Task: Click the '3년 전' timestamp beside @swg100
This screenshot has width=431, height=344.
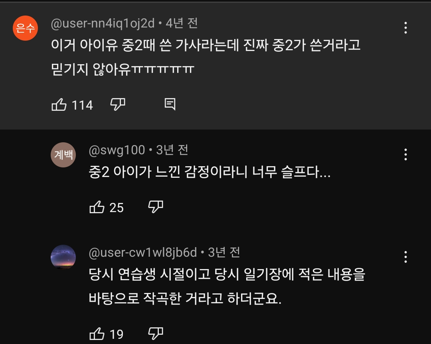Action: coord(172,150)
